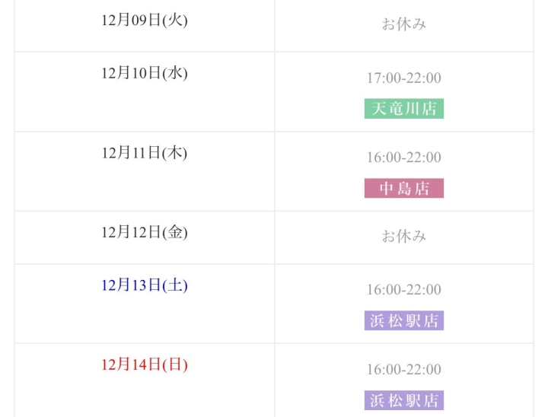Click the red 12月14日 date number

tap(131, 365)
